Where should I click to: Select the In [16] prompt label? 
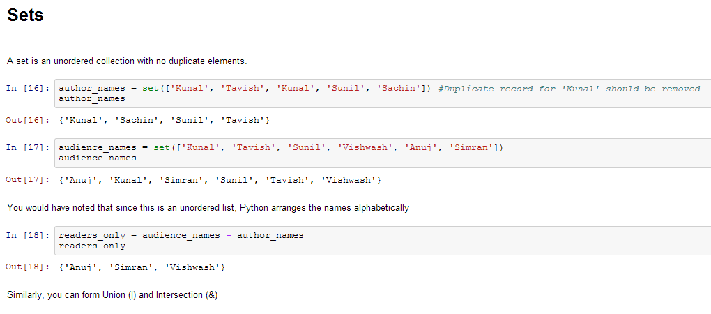27,89
